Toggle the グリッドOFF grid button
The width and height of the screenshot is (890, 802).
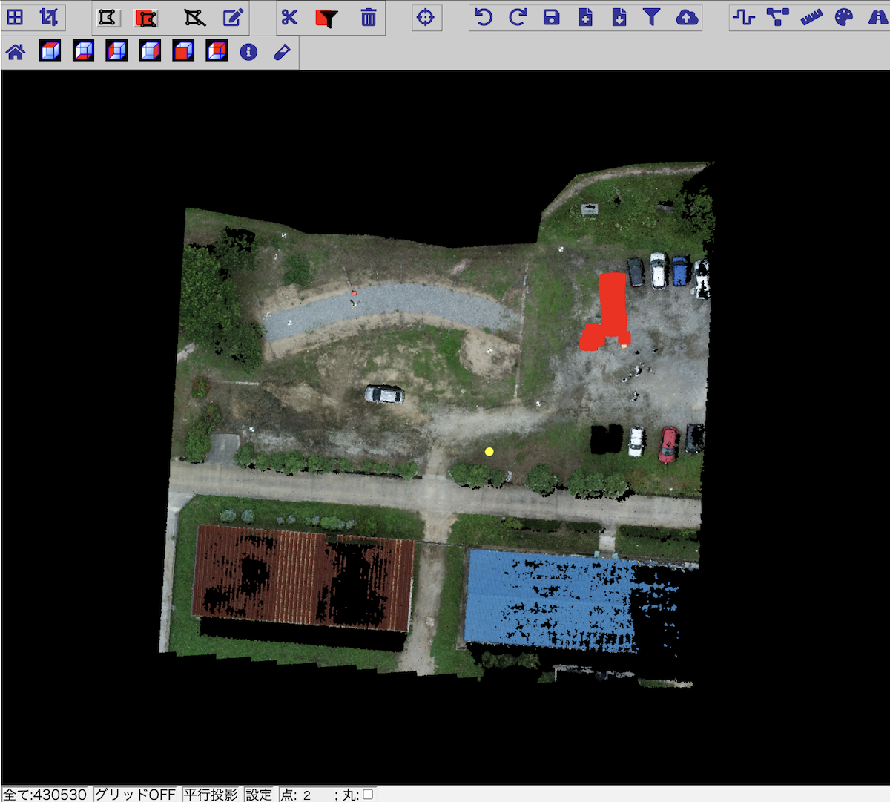[x=135, y=795]
